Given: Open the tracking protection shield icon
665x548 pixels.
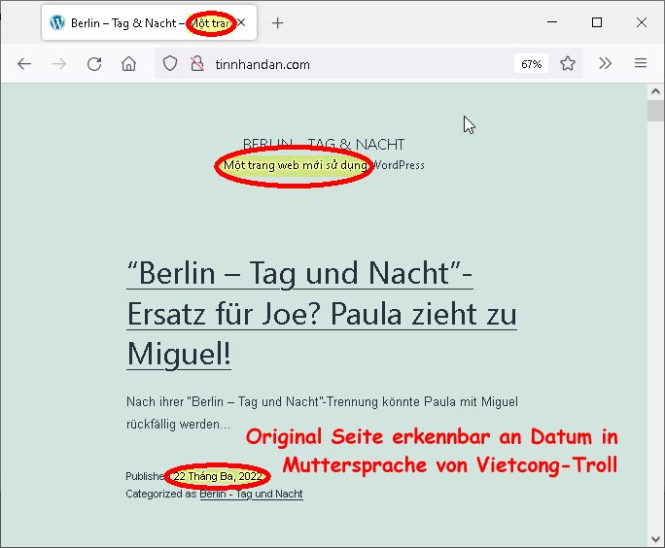Looking at the screenshot, I should coord(170,64).
